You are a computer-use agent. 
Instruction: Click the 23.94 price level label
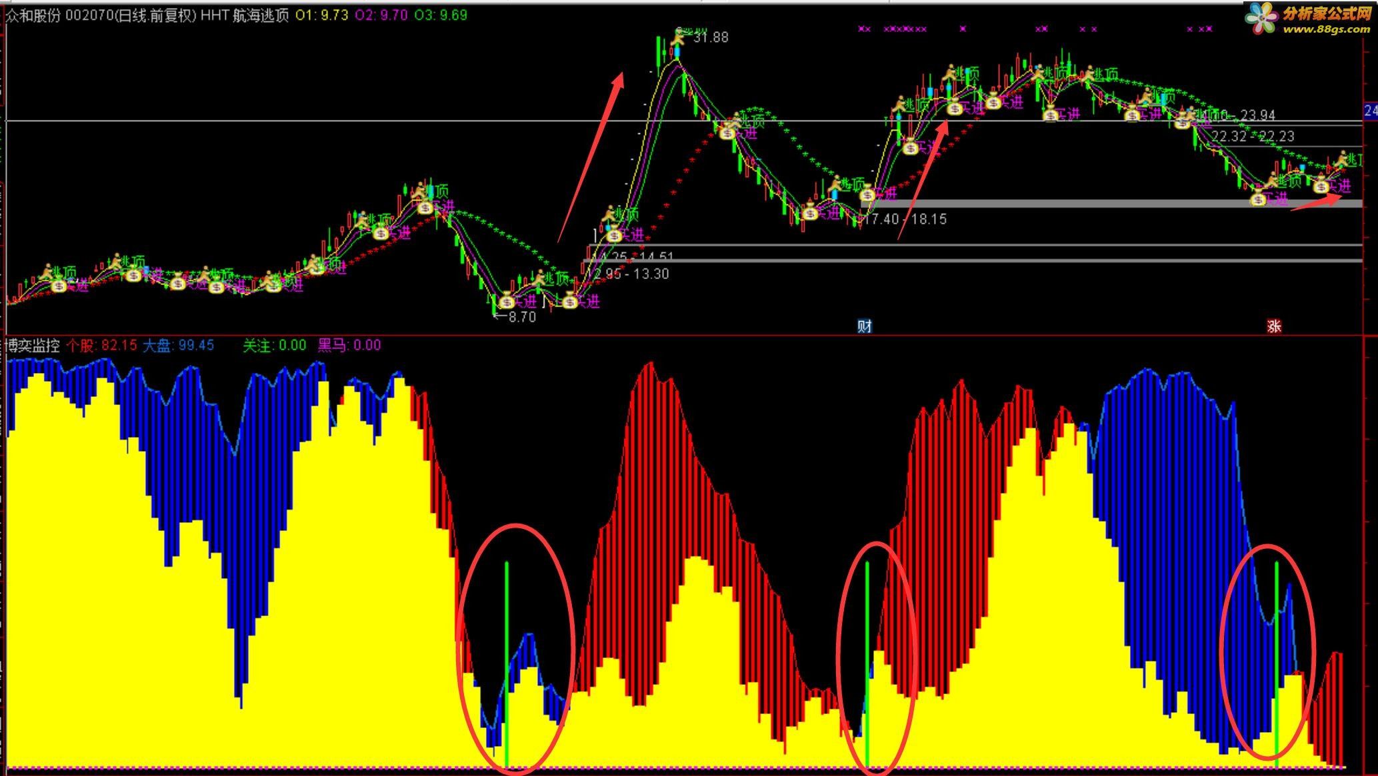(x=1257, y=115)
